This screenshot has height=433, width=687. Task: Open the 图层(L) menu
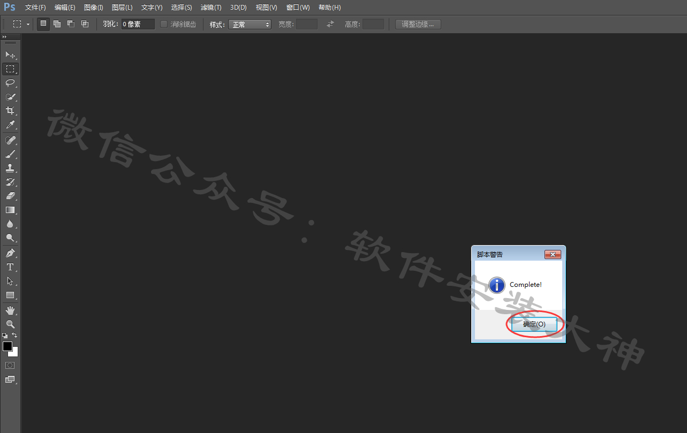coord(122,7)
